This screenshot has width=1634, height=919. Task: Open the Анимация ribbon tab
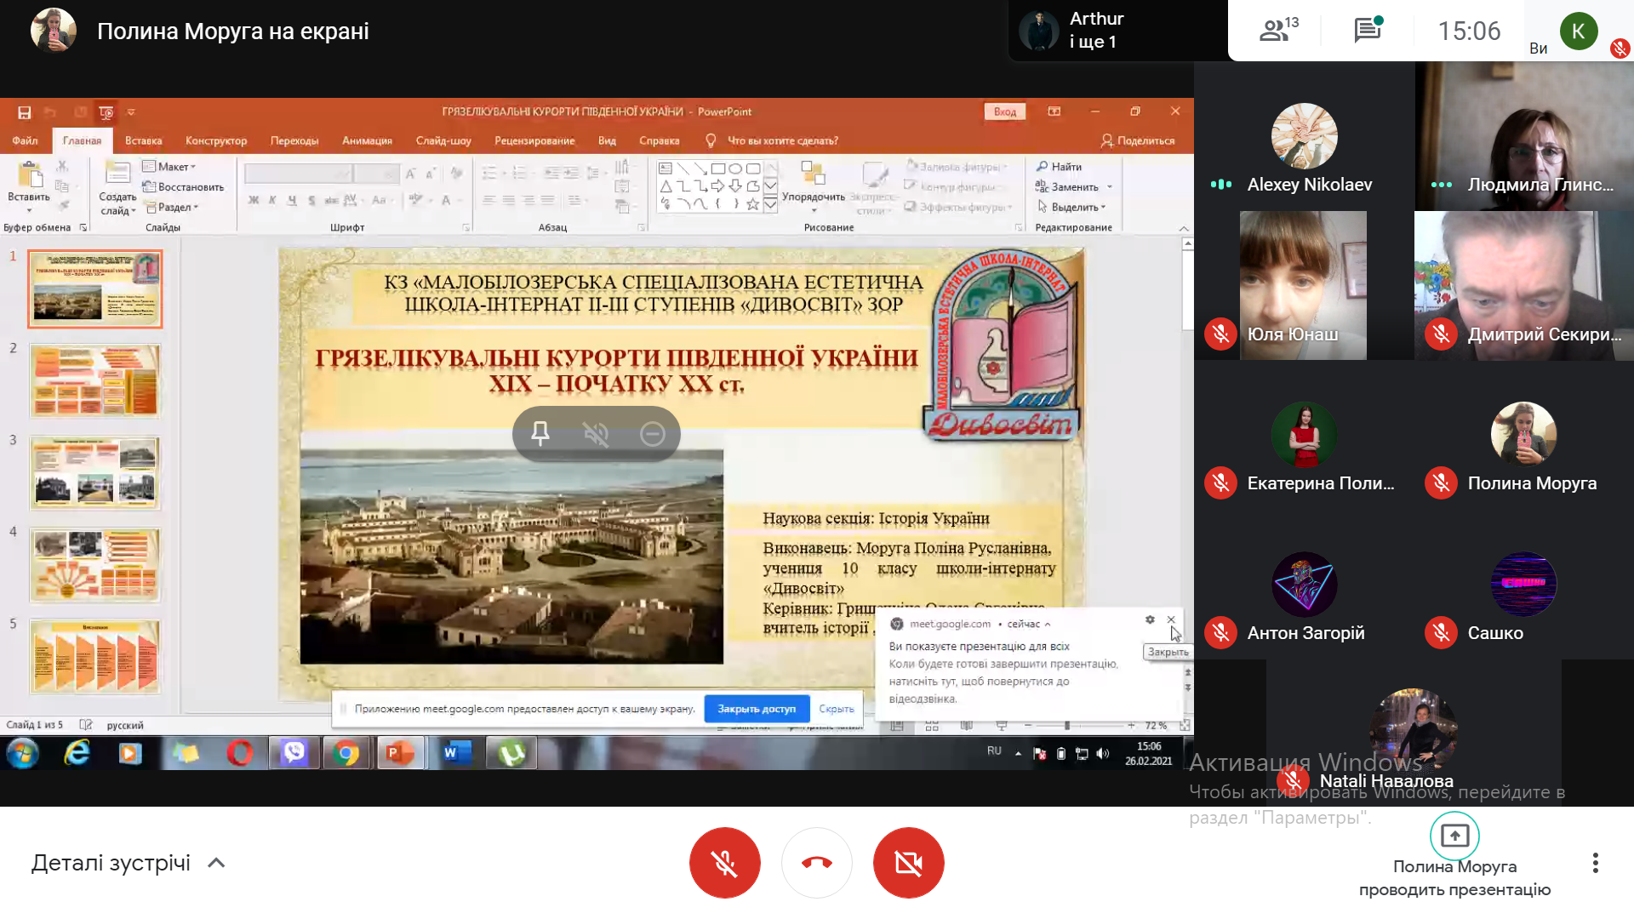click(367, 140)
